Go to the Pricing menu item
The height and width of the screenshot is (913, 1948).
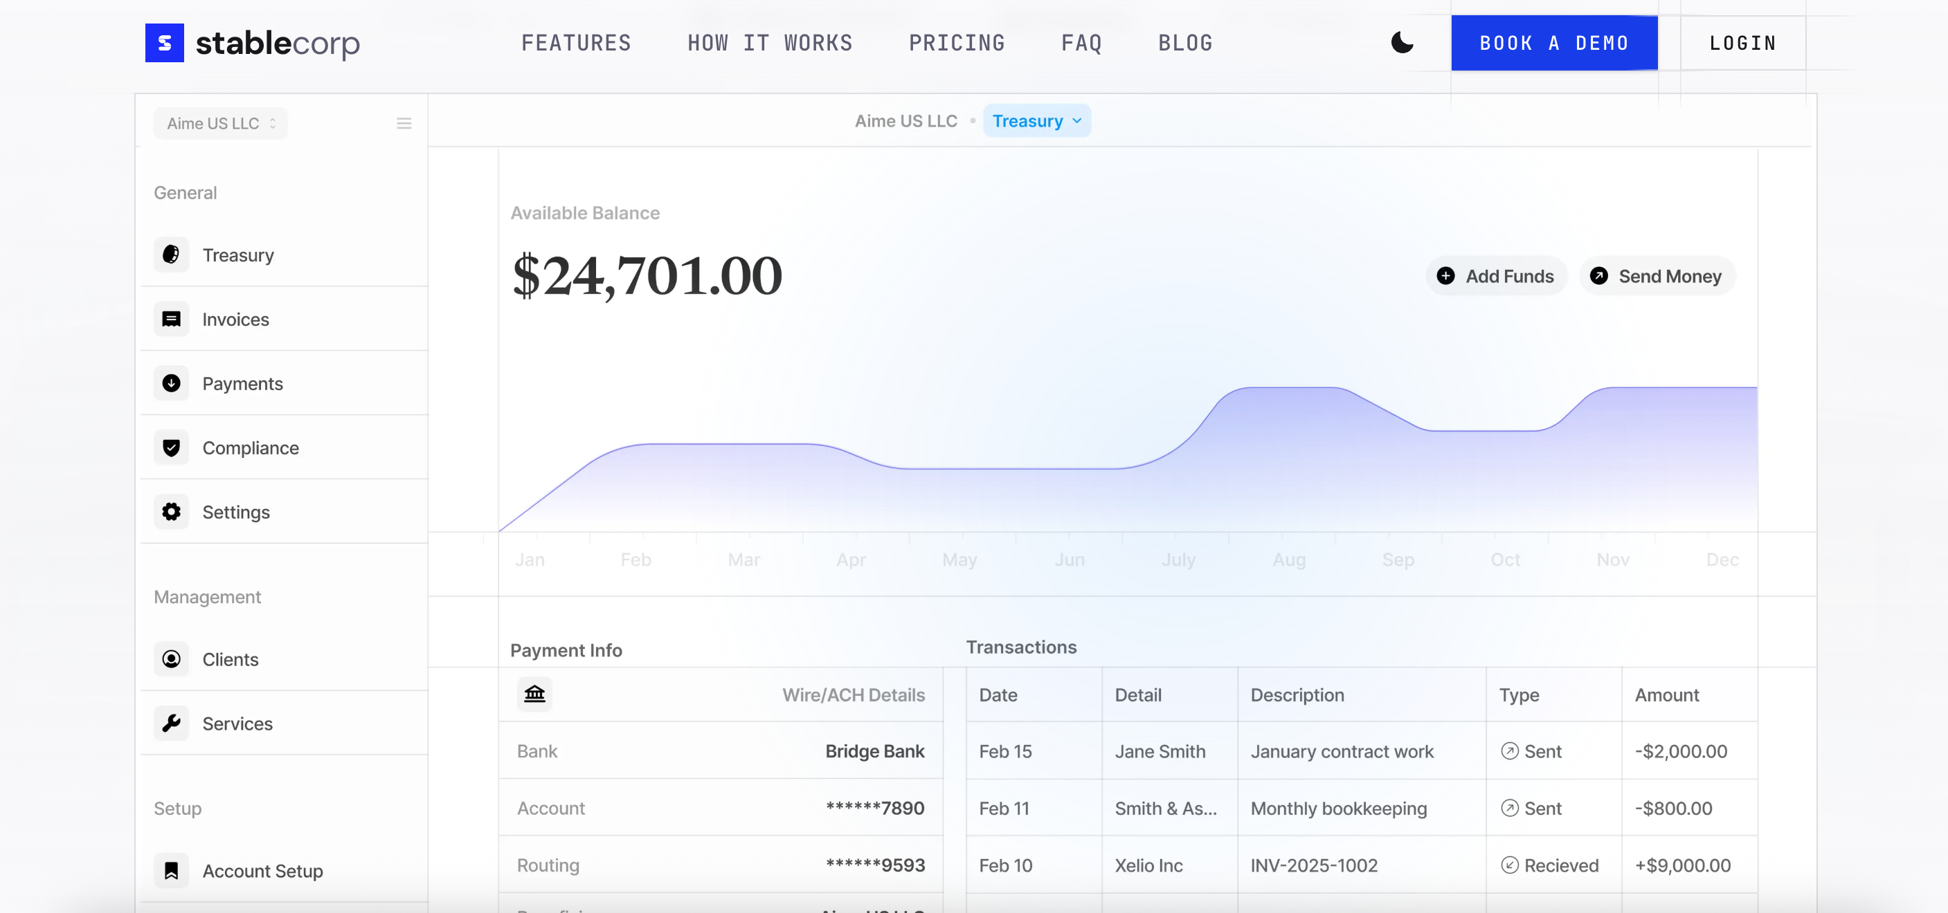tap(957, 43)
